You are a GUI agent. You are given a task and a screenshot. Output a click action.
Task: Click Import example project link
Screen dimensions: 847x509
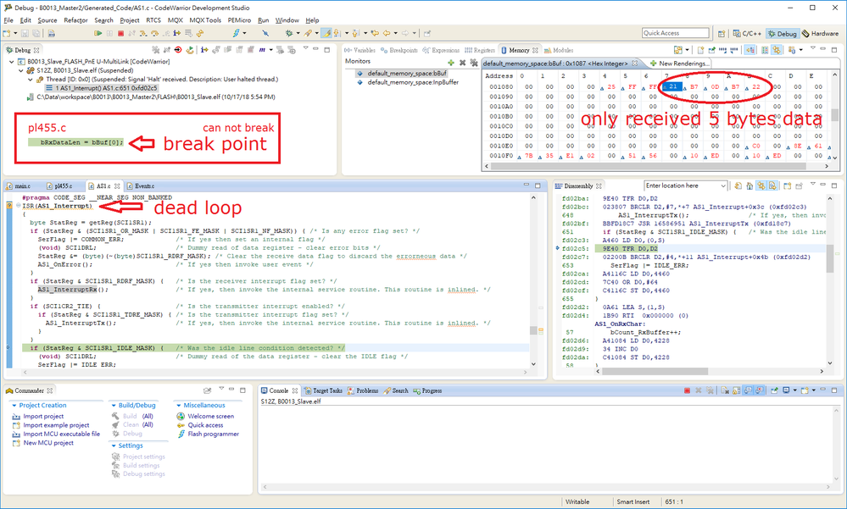click(56, 425)
